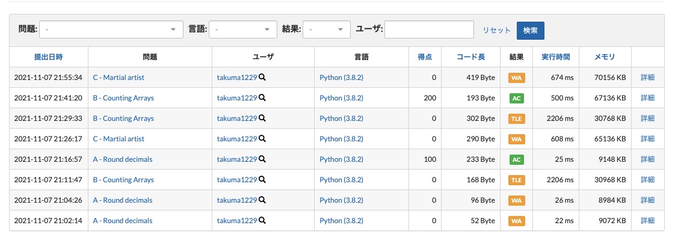Open C - Martial artist in 21:55:34 row
The width and height of the screenshot is (678, 234).
point(119,78)
